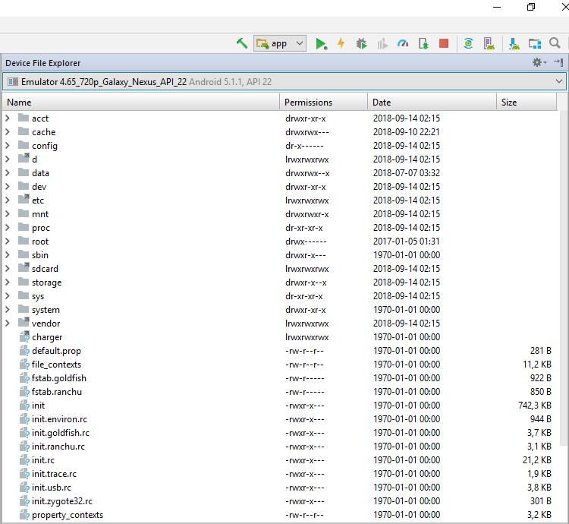Select the init.rc file
This screenshot has height=524, width=569.
click(x=43, y=460)
